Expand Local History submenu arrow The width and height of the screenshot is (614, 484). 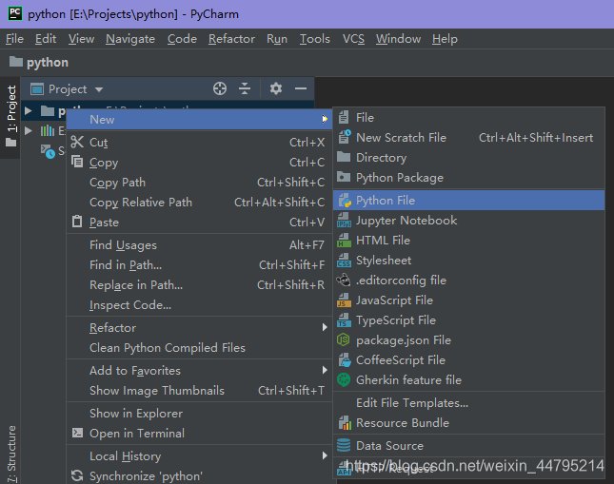click(x=325, y=455)
